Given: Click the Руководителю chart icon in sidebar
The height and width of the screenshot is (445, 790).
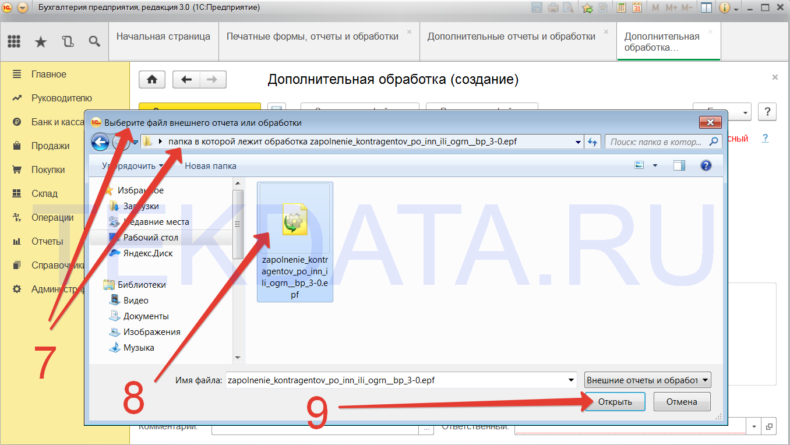Looking at the screenshot, I should coord(17,98).
